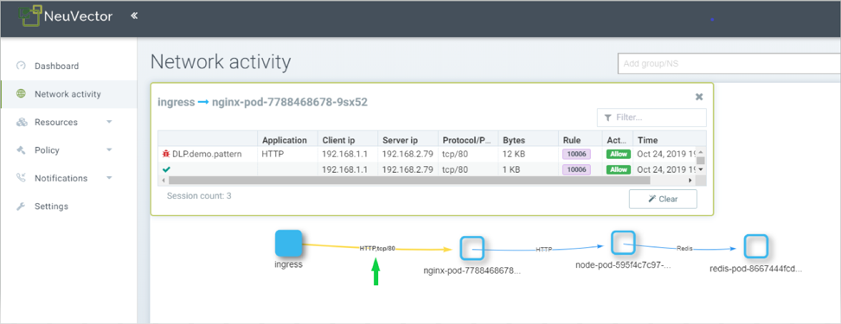Click the Policy gavel icon
This screenshot has width=841, height=324.
[22, 150]
